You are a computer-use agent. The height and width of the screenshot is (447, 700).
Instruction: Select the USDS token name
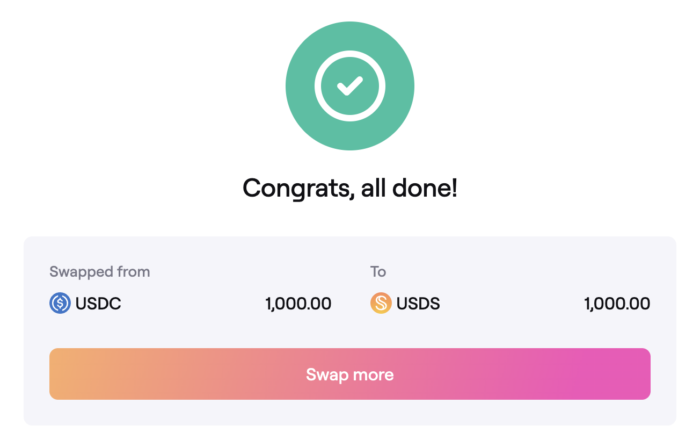tap(418, 304)
